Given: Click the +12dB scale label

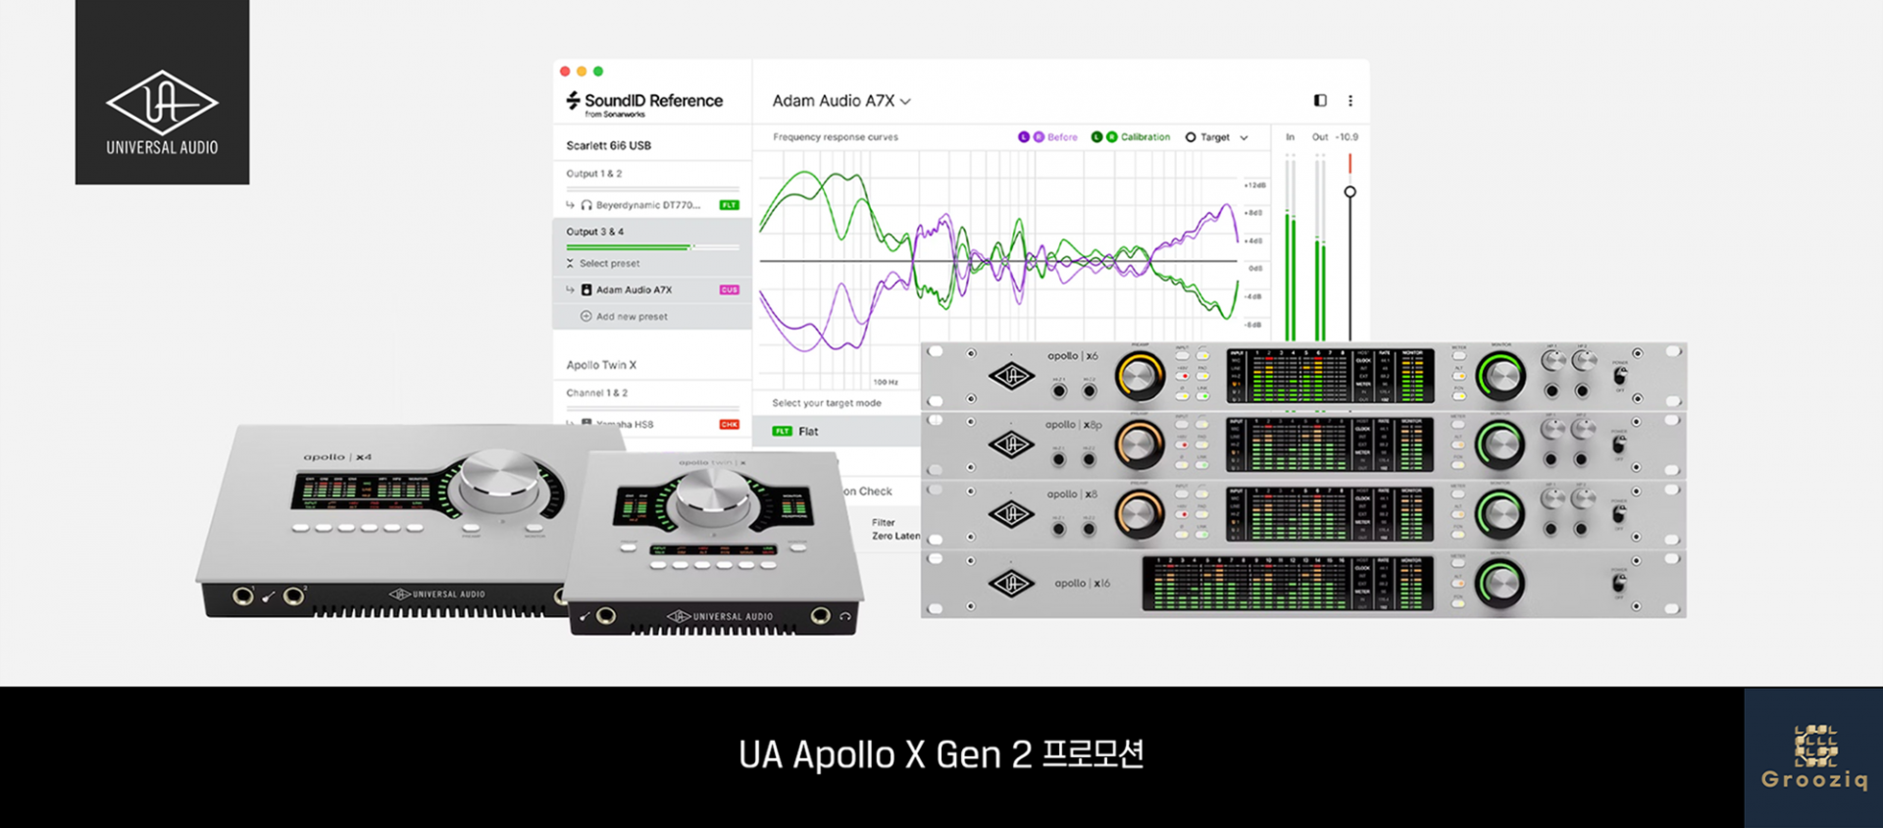Looking at the screenshot, I should [1255, 184].
